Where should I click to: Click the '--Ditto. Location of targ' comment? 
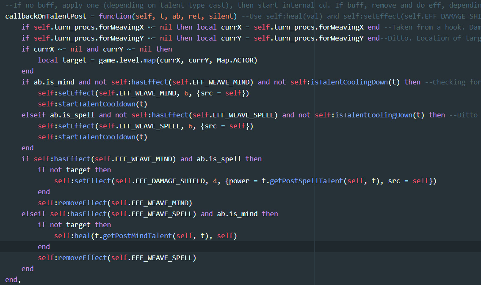(430, 38)
